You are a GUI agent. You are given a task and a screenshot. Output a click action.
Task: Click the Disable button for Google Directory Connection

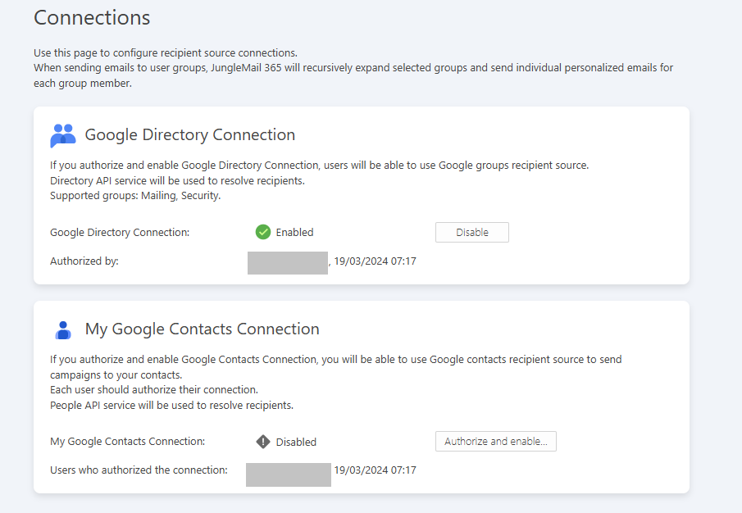tap(471, 232)
